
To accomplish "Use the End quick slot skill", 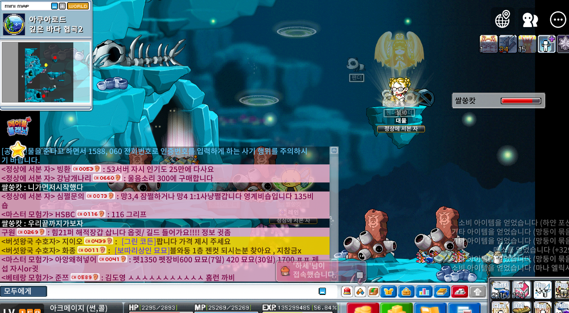I will pyautogui.click(x=543, y=307).
